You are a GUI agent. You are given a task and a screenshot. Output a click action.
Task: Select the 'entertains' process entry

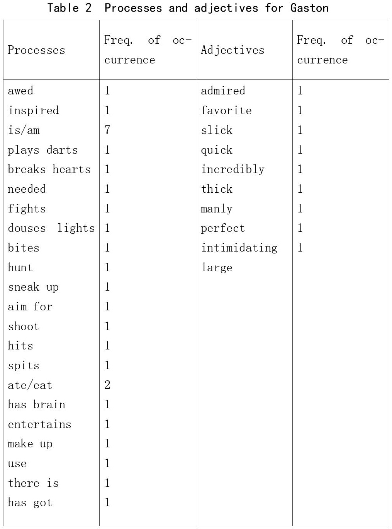[39, 425]
